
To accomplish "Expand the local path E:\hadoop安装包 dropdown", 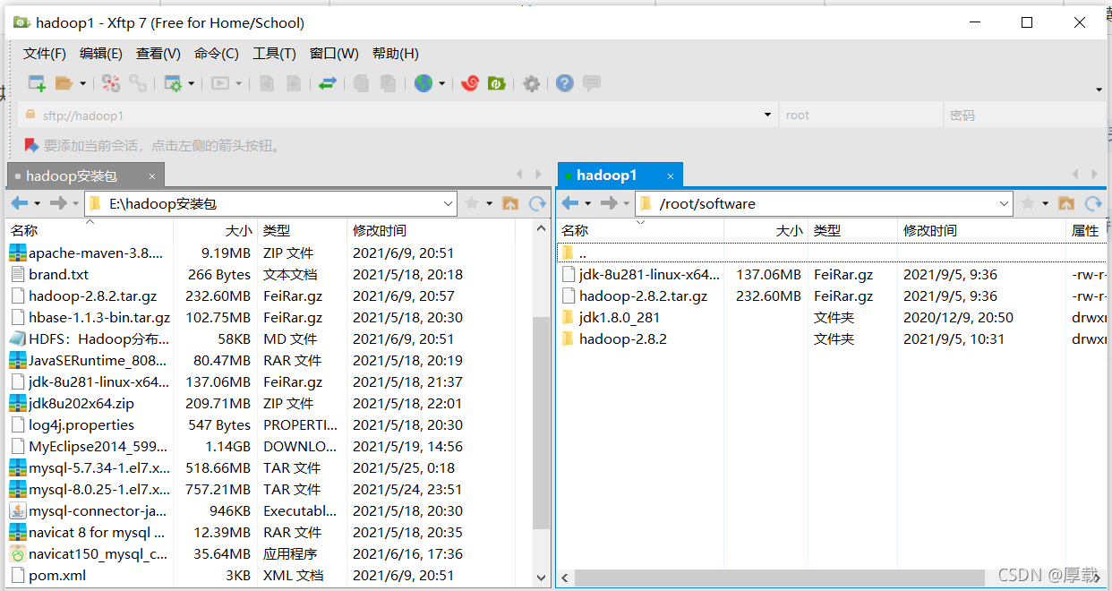I will point(449,204).
